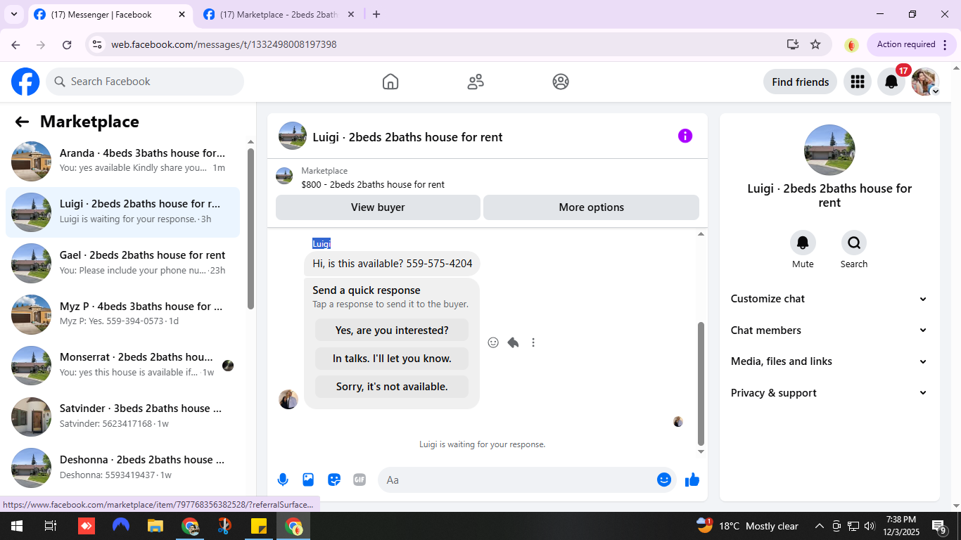Send 'Yes, are you interested?' quick response
The image size is (961, 540).
pos(392,330)
